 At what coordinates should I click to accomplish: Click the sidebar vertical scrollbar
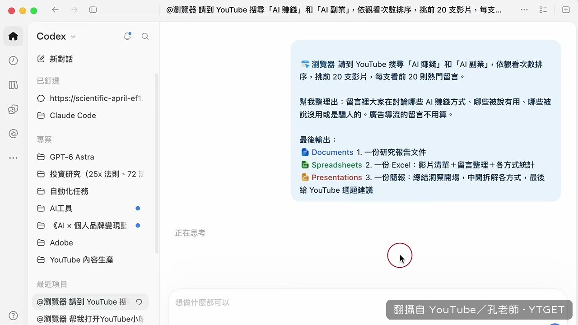(x=156, y=162)
